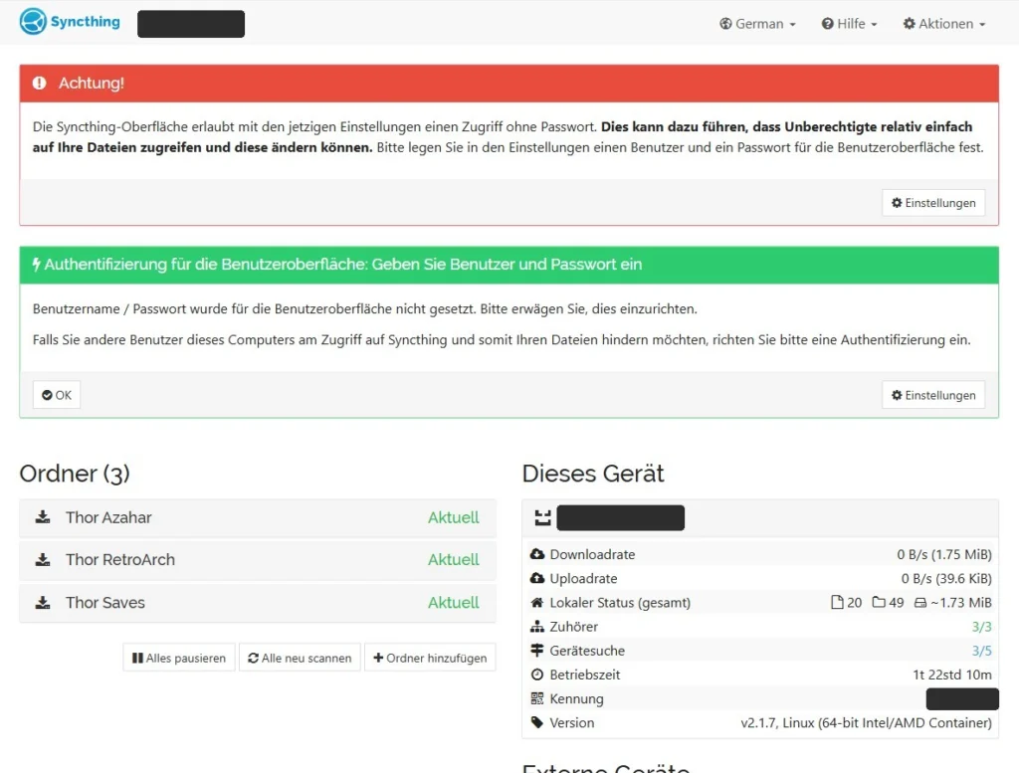This screenshot has width=1019, height=773.
Task: Click the device identicon under Dieses Gerät
Action: 542,517
